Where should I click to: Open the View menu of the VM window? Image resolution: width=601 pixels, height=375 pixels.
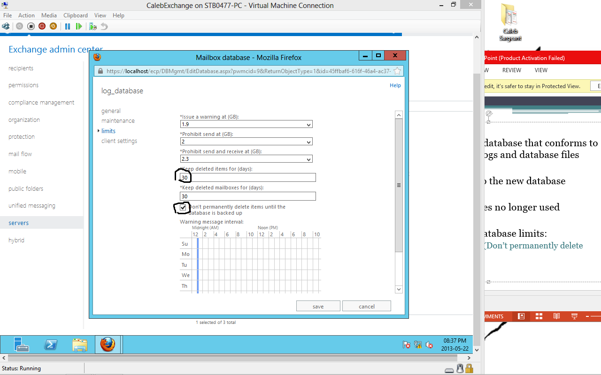click(100, 15)
